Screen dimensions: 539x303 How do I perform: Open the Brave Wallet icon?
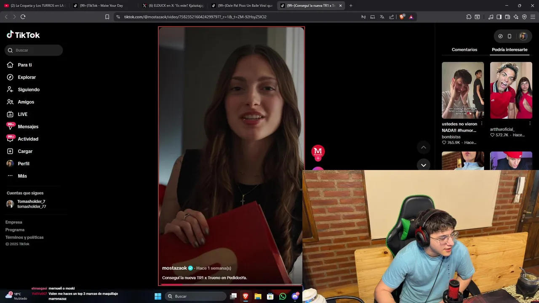tap(507, 17)
